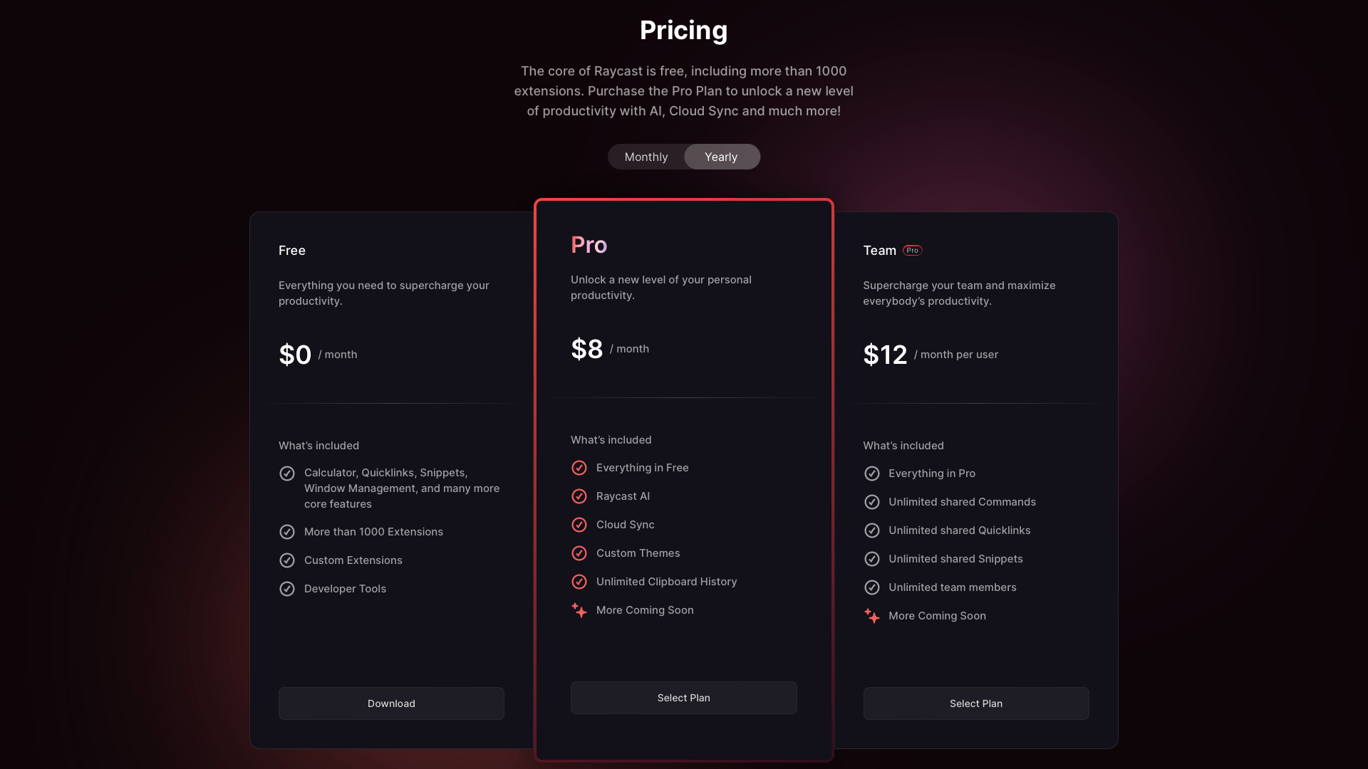This screenshot has height=769, width=1368.
Task: Click the checkmark next to Developer Tools
Action: [287, 589]
